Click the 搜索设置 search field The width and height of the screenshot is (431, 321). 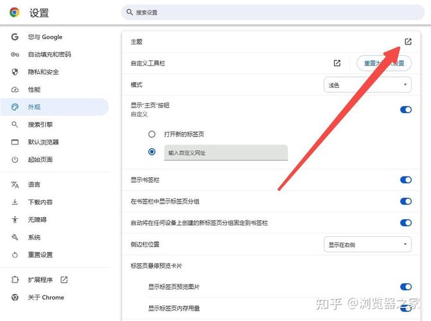[x=273, y=12]
